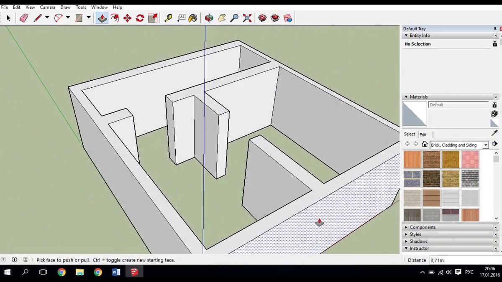This screenshot has width=502, height=282.
Task: Pick the Select arrow tool
Action: pos(8,18)
